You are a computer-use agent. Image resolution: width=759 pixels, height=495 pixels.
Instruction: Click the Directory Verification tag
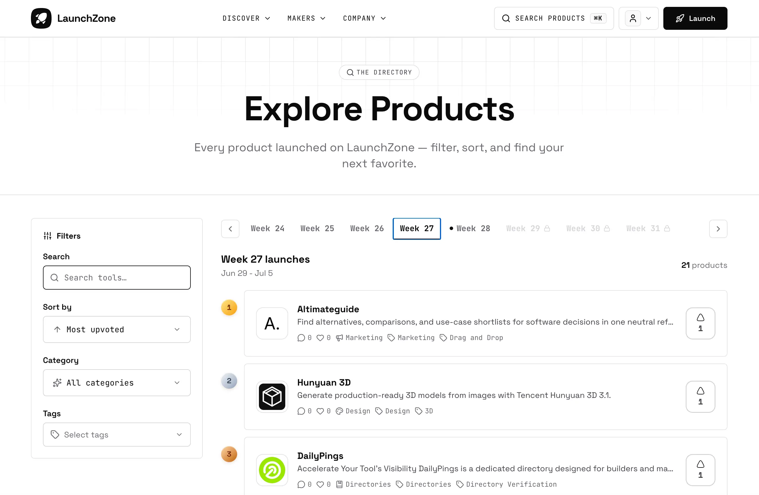(x=506, y=484)
